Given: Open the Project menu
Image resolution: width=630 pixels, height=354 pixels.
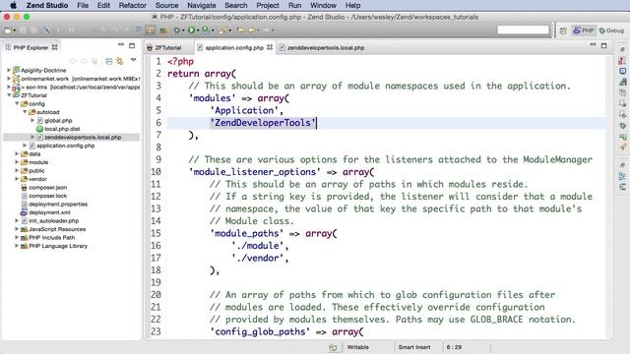Looking at the screenshot, I should [268, 5].
